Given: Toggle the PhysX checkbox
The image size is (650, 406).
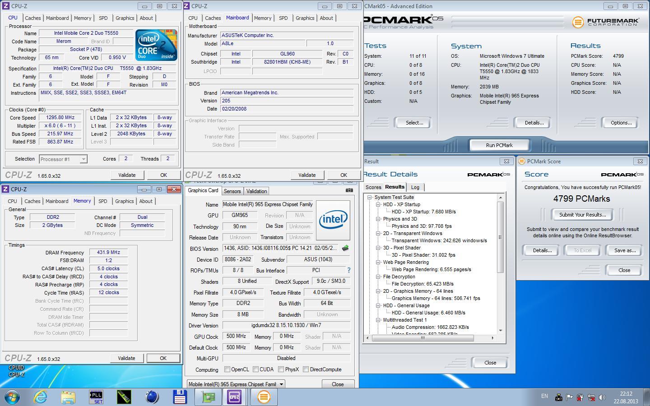Looking at the screenshot, I should tap(281, 369).
